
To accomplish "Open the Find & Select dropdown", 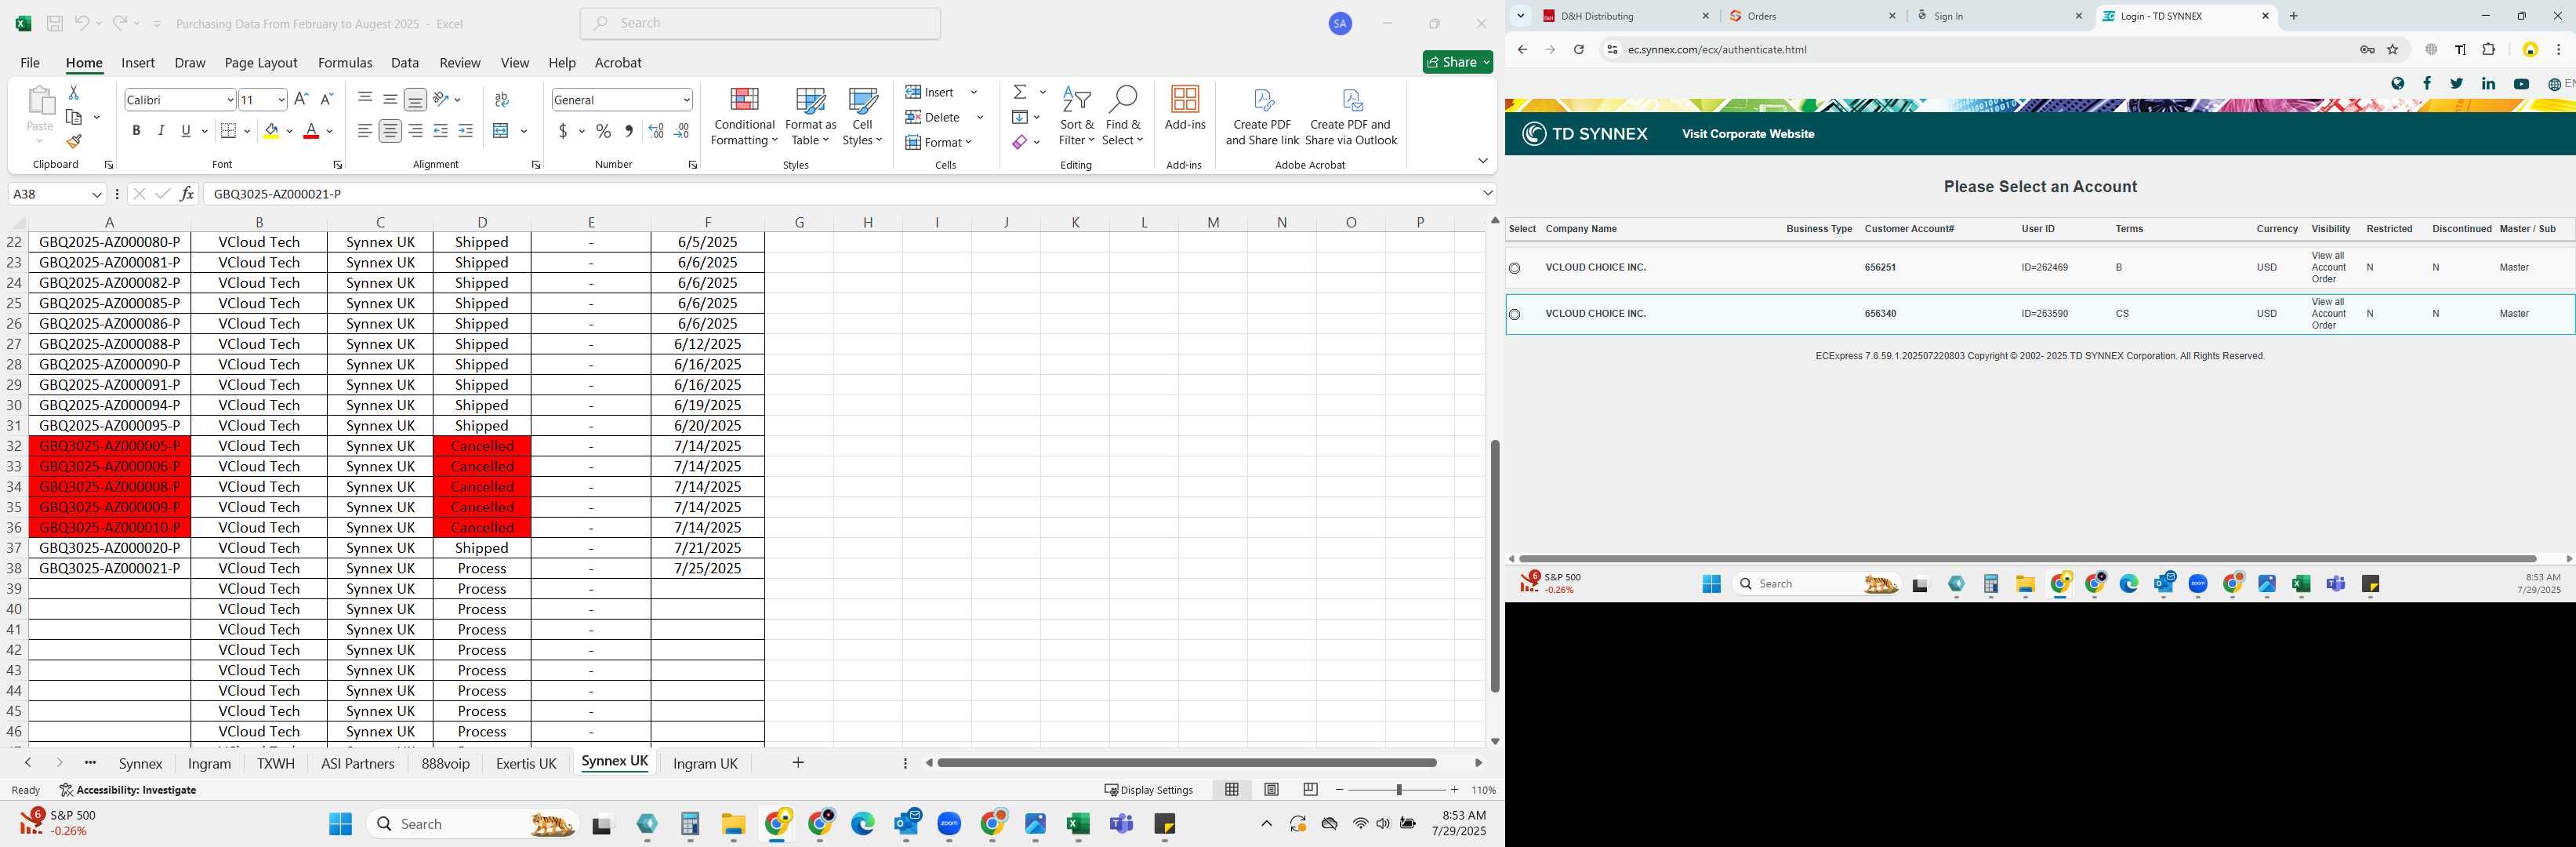I will click(1123, 116).
